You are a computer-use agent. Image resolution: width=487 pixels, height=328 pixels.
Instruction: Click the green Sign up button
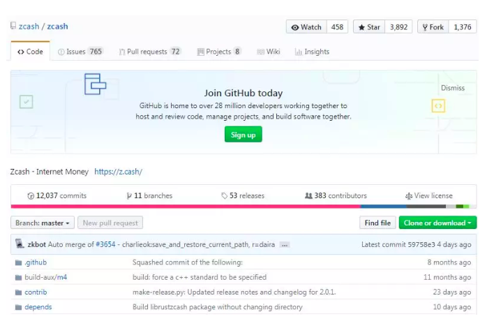[x=244, y=135]
